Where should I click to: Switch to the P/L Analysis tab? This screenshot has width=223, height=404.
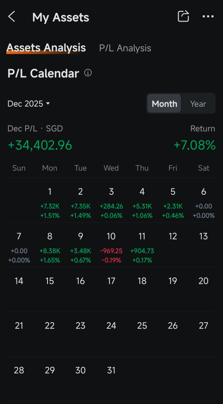pos(125,48)
